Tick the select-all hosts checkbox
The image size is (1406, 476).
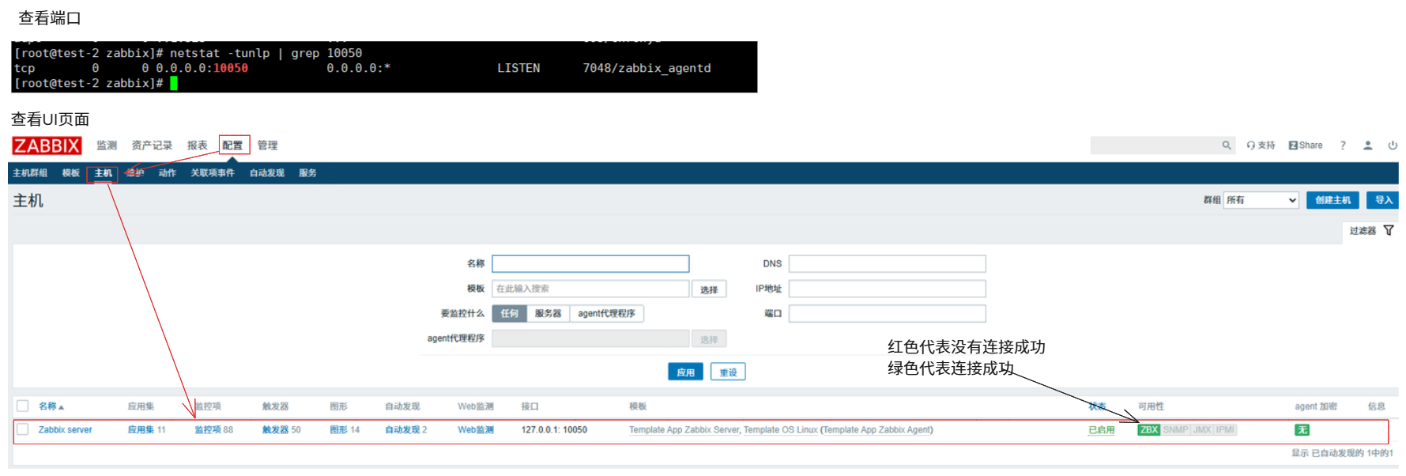pyautogui.click(x=23, y=406)
